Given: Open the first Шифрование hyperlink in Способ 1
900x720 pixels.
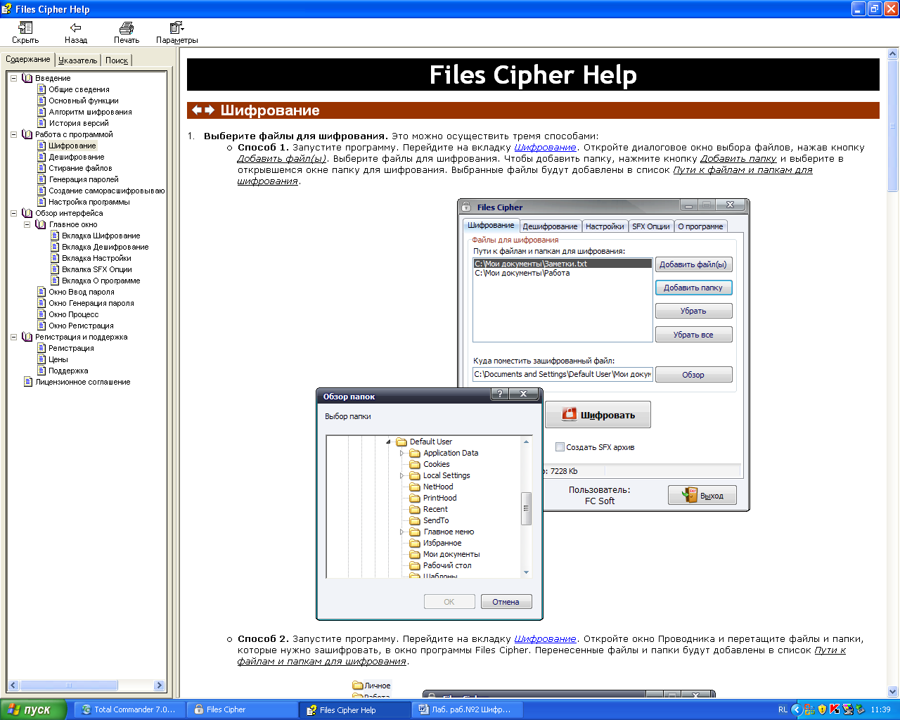Looking at the screenshot, I should coord(545,148).
